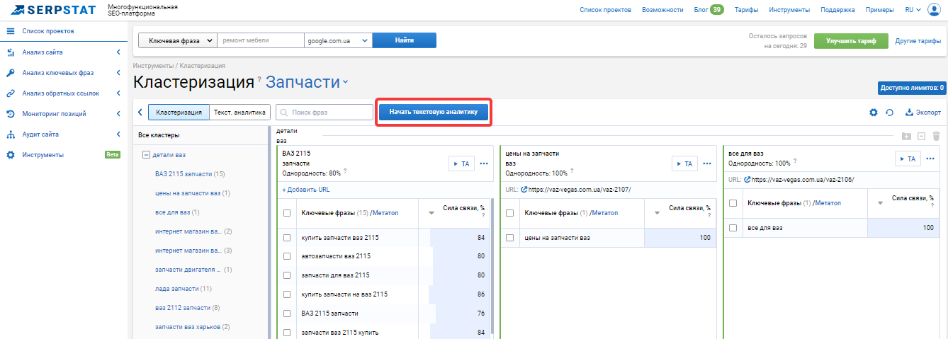Click the green Улучшить тариф button

click(851, 41)
